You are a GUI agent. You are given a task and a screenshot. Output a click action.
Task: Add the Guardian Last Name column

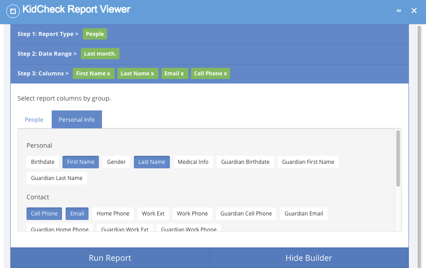point(57,178)
